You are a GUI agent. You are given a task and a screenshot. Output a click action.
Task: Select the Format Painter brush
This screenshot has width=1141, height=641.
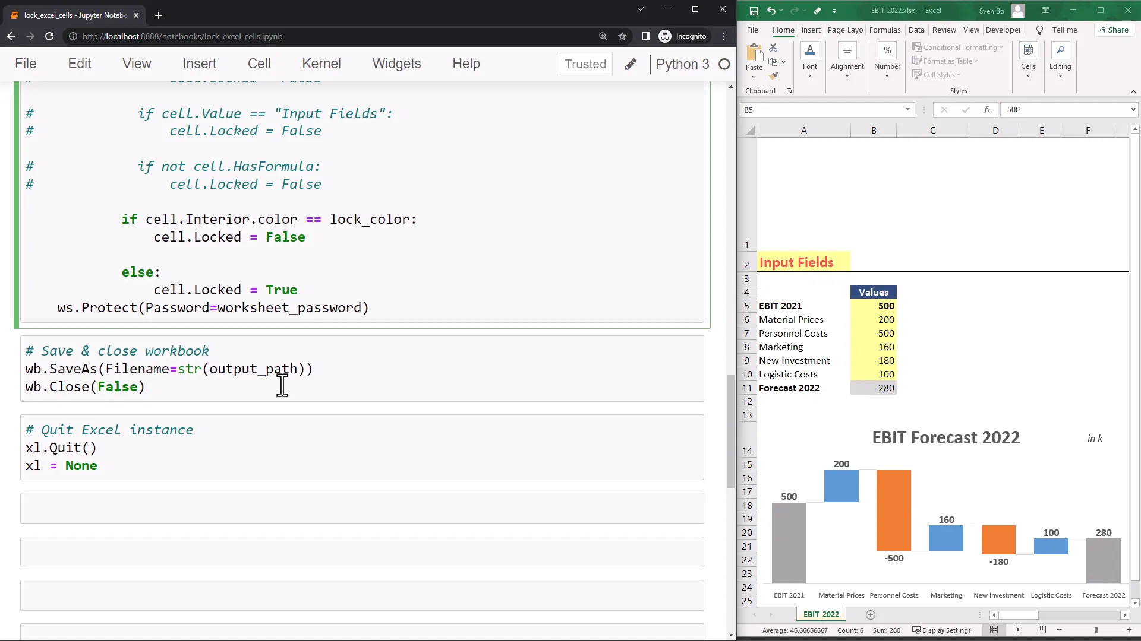pos(773,75)
